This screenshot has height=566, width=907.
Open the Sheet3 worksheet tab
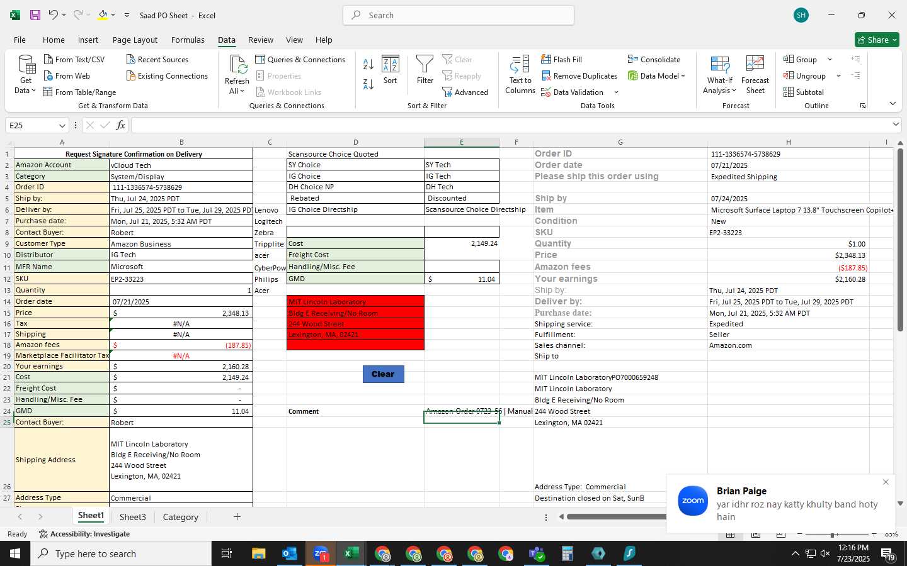coord(132,517)
